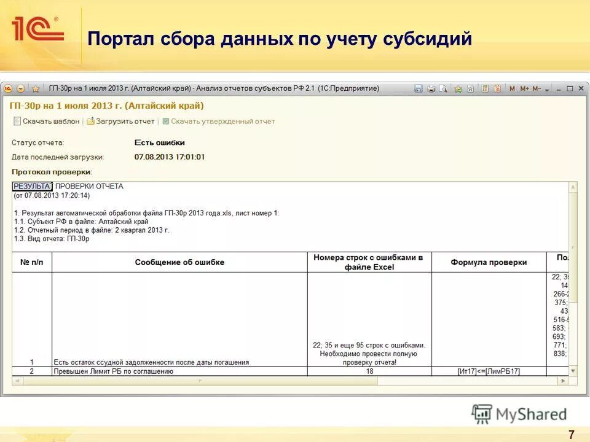
Task: Click the disabled Скачать утвержденный отчет button
Action: click(219, 122)
